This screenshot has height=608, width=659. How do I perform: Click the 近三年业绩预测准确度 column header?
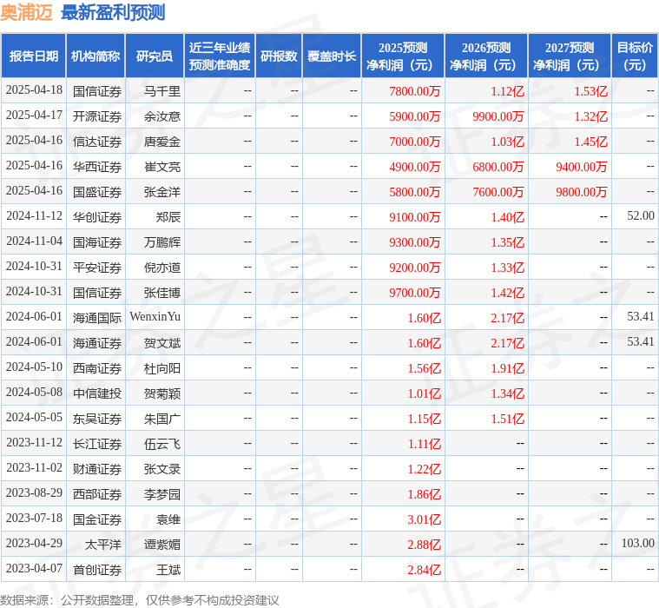(x=220, y=56)
